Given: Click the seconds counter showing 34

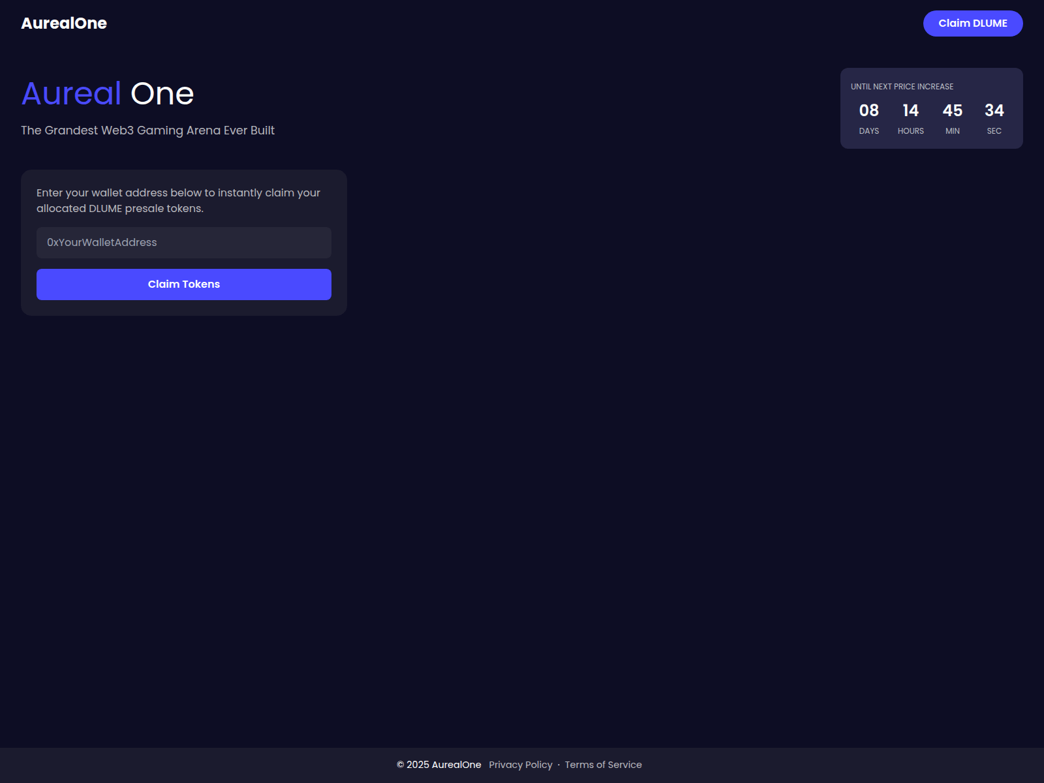Looking at the screenshot, I should coord(994,111).
